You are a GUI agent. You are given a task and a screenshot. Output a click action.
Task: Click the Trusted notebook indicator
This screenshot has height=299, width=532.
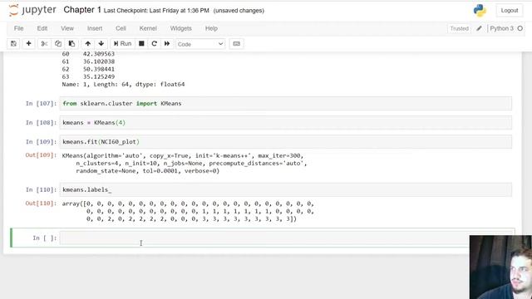click(x=460, y=29)
